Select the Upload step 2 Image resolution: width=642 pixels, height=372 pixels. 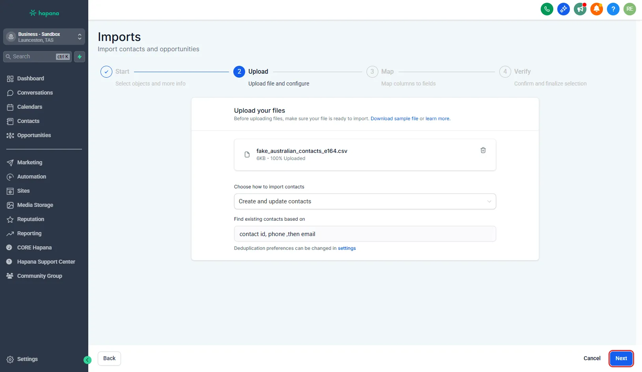239,72
